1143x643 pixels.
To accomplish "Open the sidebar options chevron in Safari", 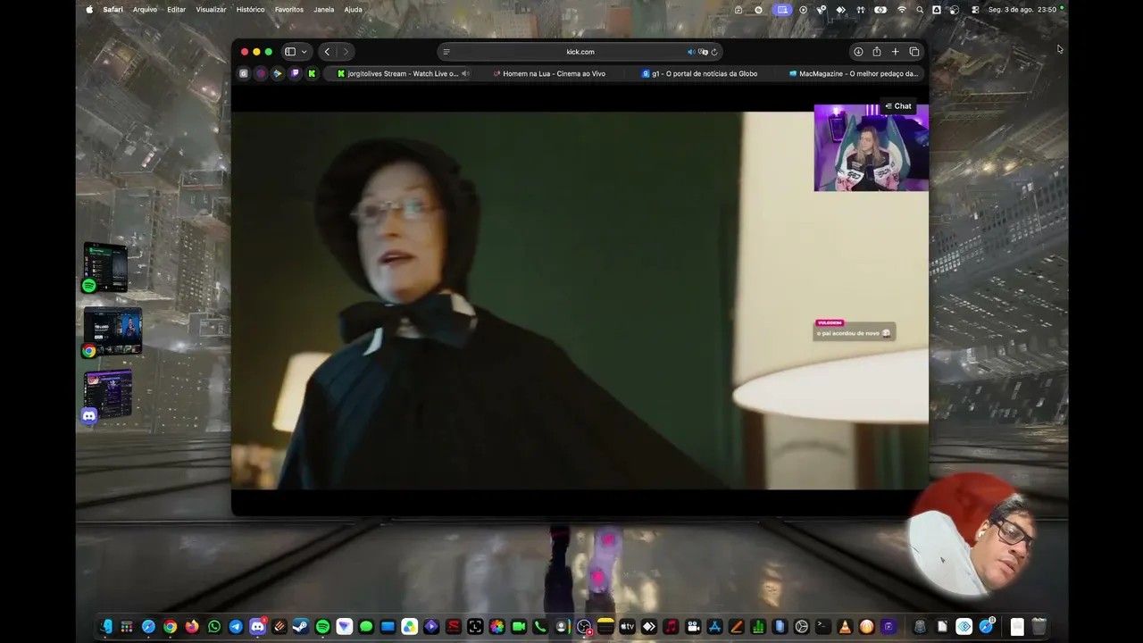I will click(x=305, y=52).
